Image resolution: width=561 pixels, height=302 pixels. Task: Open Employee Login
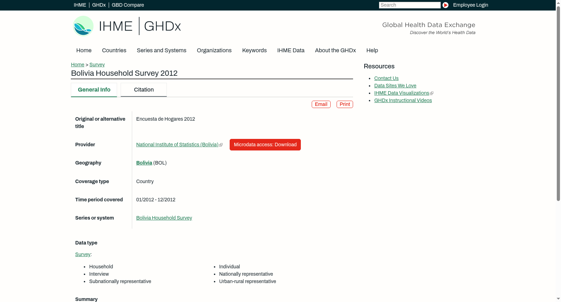(471, 5)
